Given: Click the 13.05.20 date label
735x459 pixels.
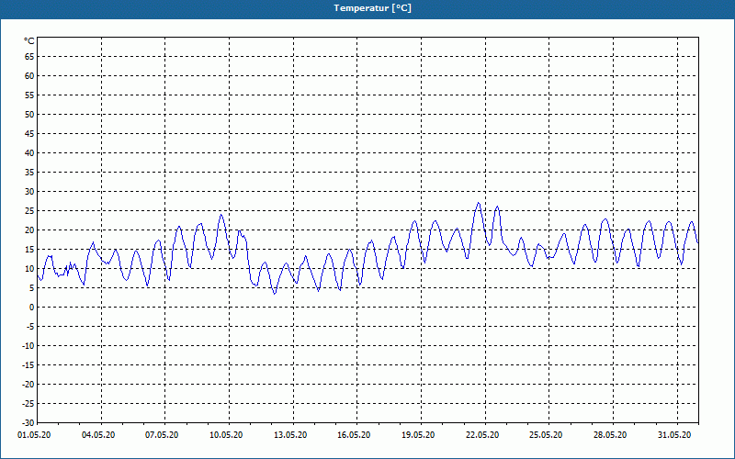Looking at the screenshot, I should coord(290,435).
